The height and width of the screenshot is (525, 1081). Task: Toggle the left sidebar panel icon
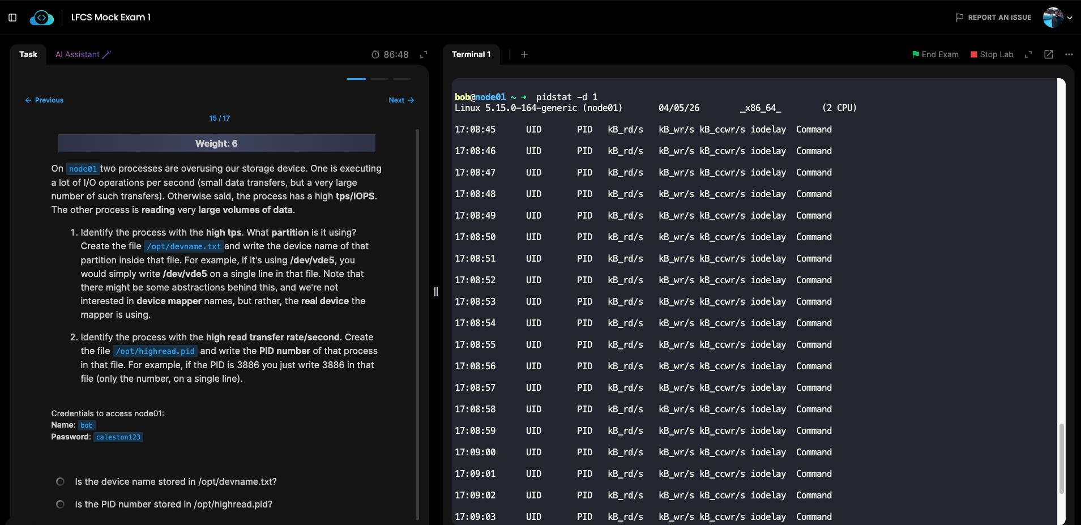coord(12,18)
